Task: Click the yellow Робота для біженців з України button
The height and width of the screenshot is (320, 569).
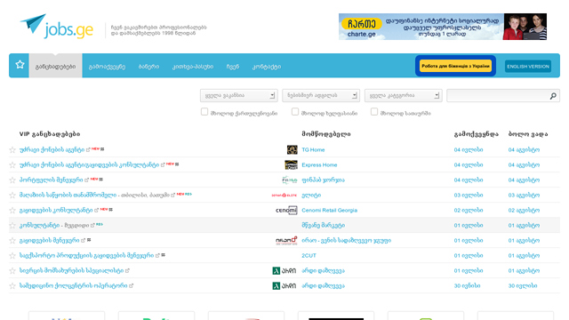Action: [455, 66]
